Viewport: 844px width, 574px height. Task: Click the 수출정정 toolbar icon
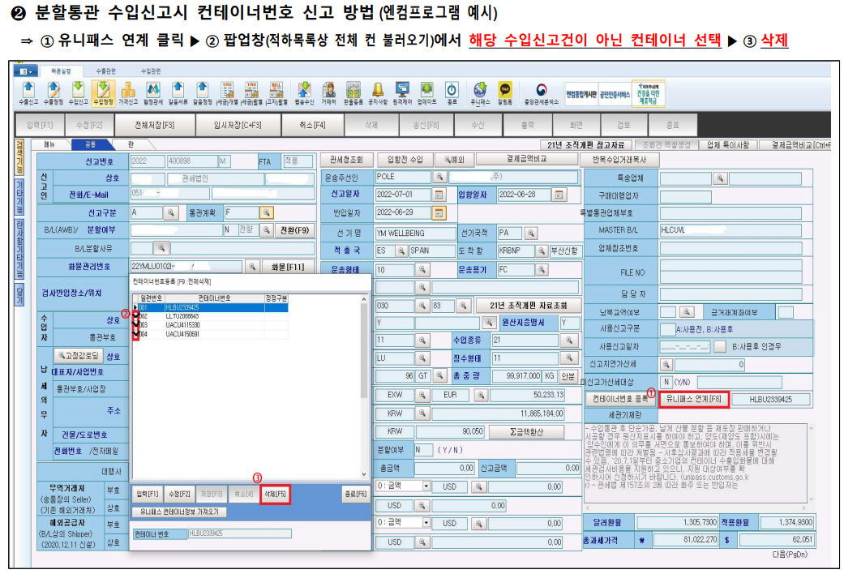click(53, 92)
